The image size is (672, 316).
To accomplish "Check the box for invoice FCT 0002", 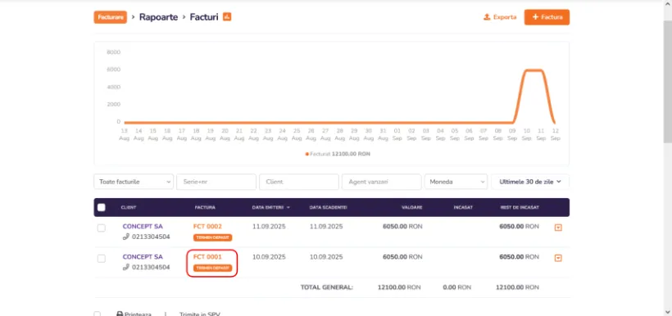I will click(101, 228).
